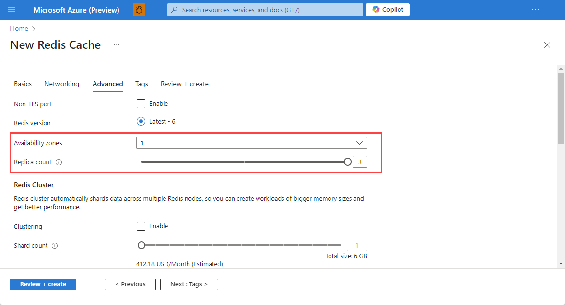Open the Availability zones dropdown
Image resolution: width=565 pixels, height=305 pixels.
click(252, 143)
